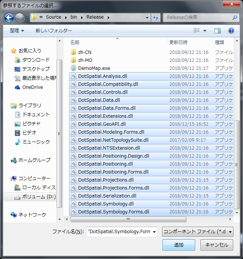Open ミュージック library
This screenshot has height=259, width=243.
pos(33,142)
